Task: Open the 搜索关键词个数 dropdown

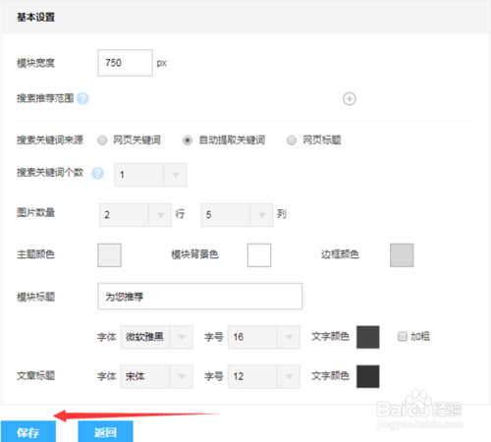Action: tap(150, 175)
